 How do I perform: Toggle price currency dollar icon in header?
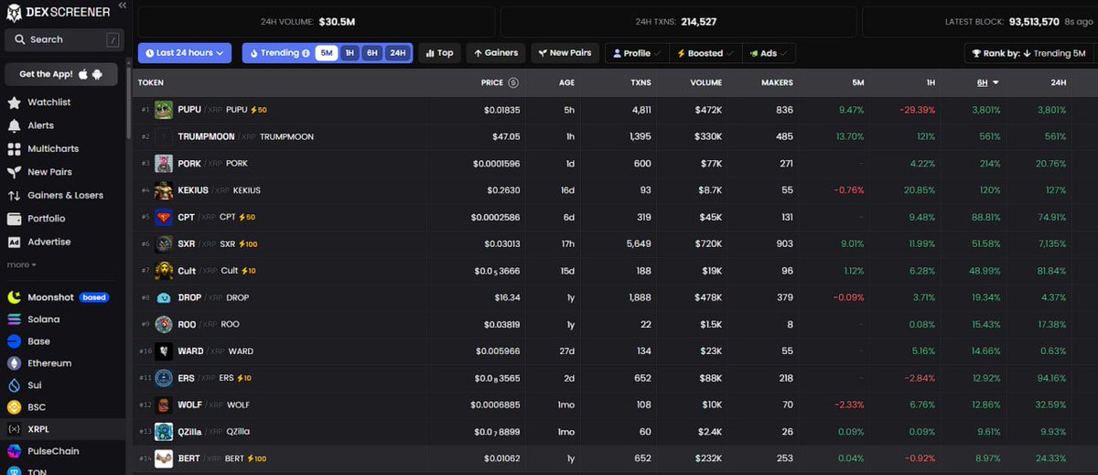pyautogui.click(x=513, y=83)
